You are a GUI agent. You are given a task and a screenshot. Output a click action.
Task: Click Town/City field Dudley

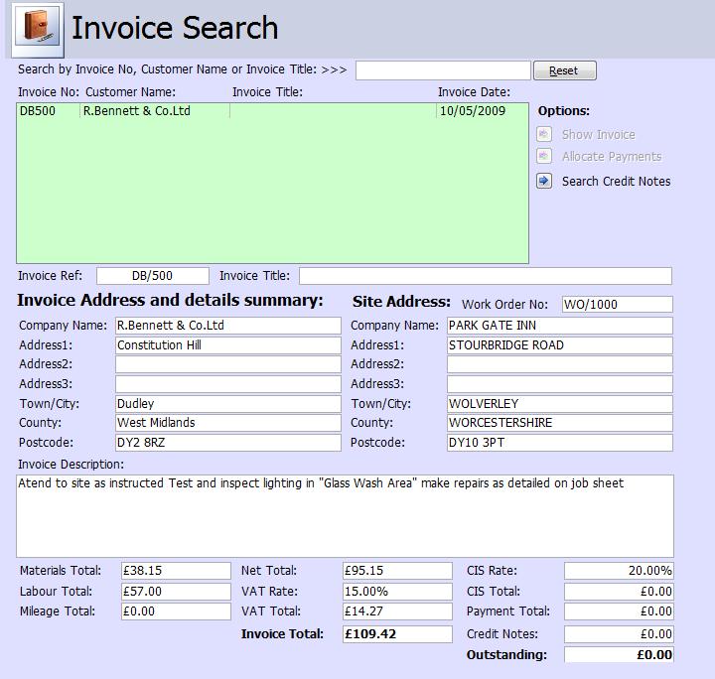coord(228,404)
